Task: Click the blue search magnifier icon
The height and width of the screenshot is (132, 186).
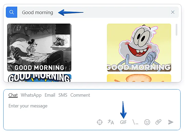Action: coord(12,12)
